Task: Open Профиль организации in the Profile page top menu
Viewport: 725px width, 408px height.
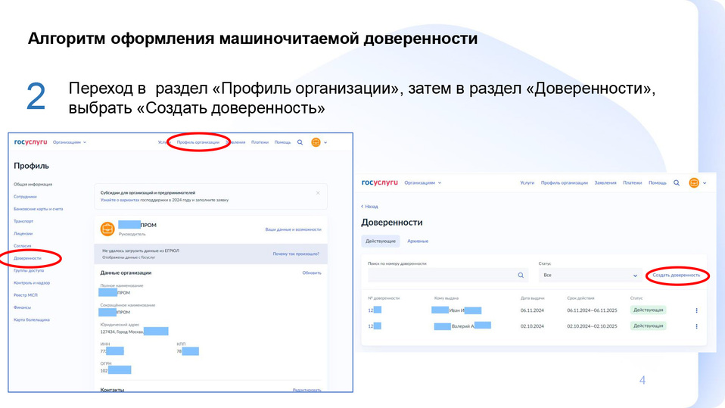Action: (198, 142)
